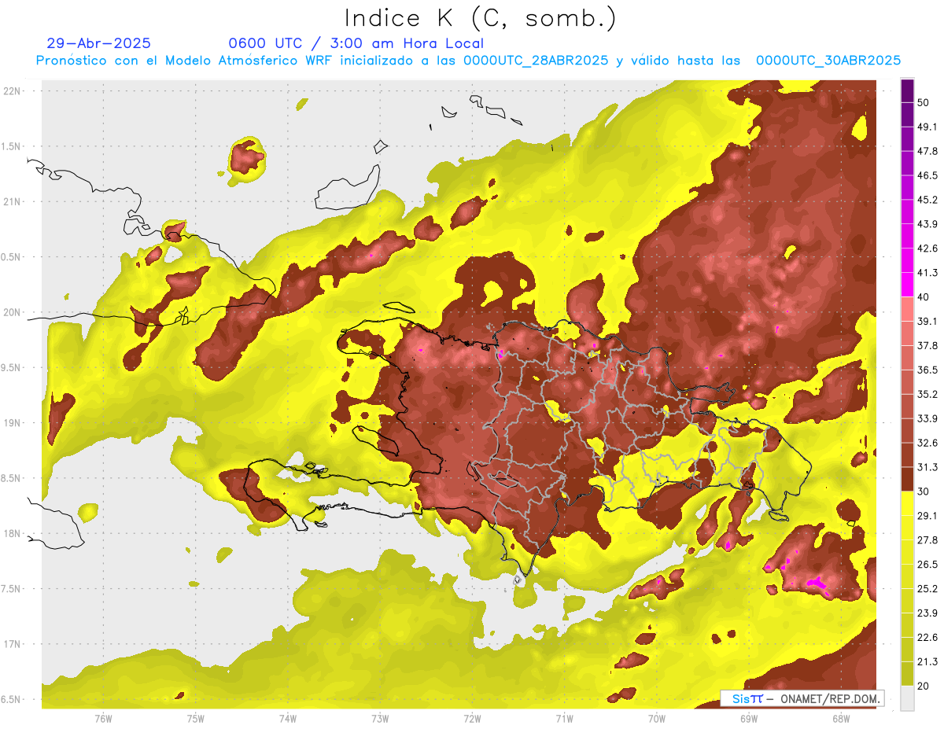This screenshot has height=729, width=944.
Task: Click the longitude label '73W'
Action: [x=380, y=718]
